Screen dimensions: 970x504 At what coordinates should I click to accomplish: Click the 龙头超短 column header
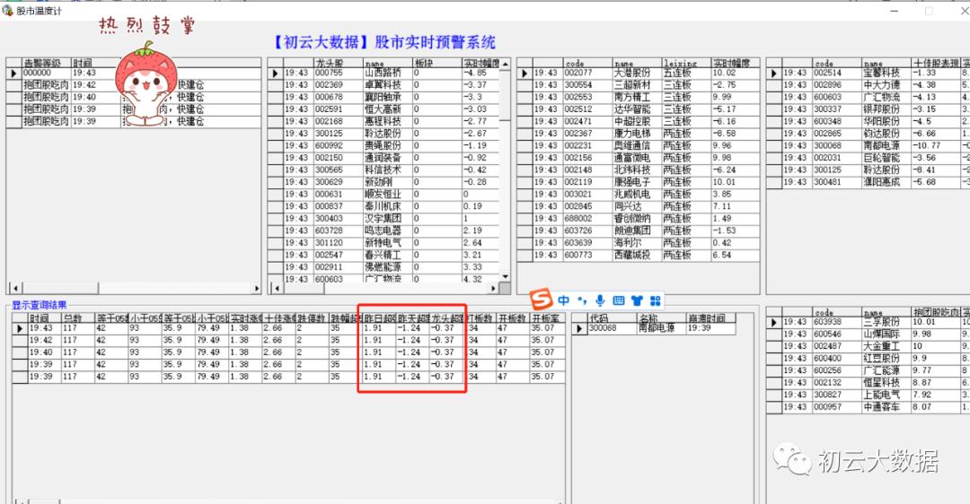pos(446,317)
